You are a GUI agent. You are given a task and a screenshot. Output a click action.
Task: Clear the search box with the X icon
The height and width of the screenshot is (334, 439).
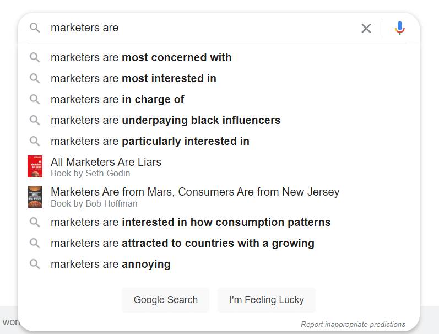[366, 28]
